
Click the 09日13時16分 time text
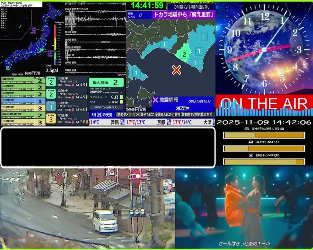click(x=199, y=101)
